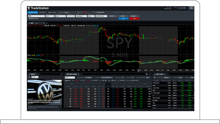The width and height of the screenshot is (220, 124).
Task: Open the Strike Proximity dropdown
Action: [x=148, y=78]
